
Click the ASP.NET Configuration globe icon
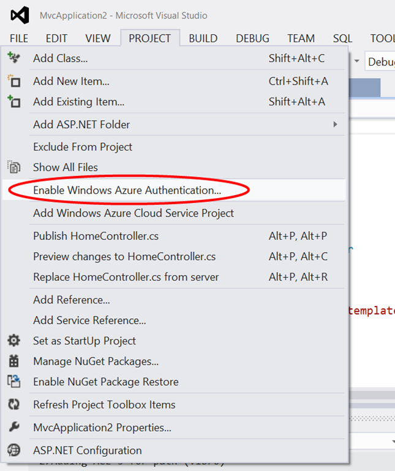tap(14, 450)
